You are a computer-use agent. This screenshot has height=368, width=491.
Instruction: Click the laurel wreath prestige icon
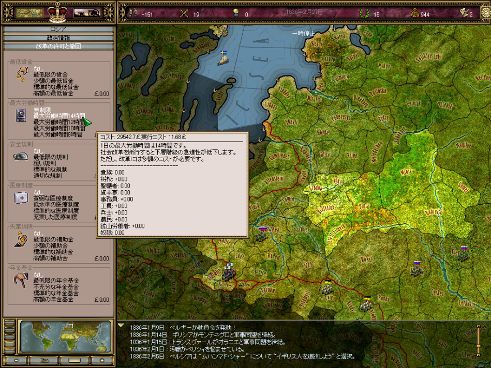pos(364,13)
